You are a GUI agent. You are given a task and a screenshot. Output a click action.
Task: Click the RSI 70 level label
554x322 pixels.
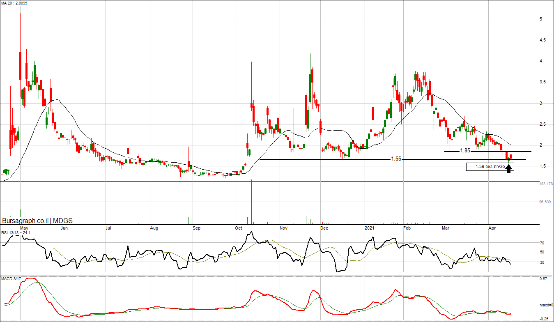coord(542,243)
